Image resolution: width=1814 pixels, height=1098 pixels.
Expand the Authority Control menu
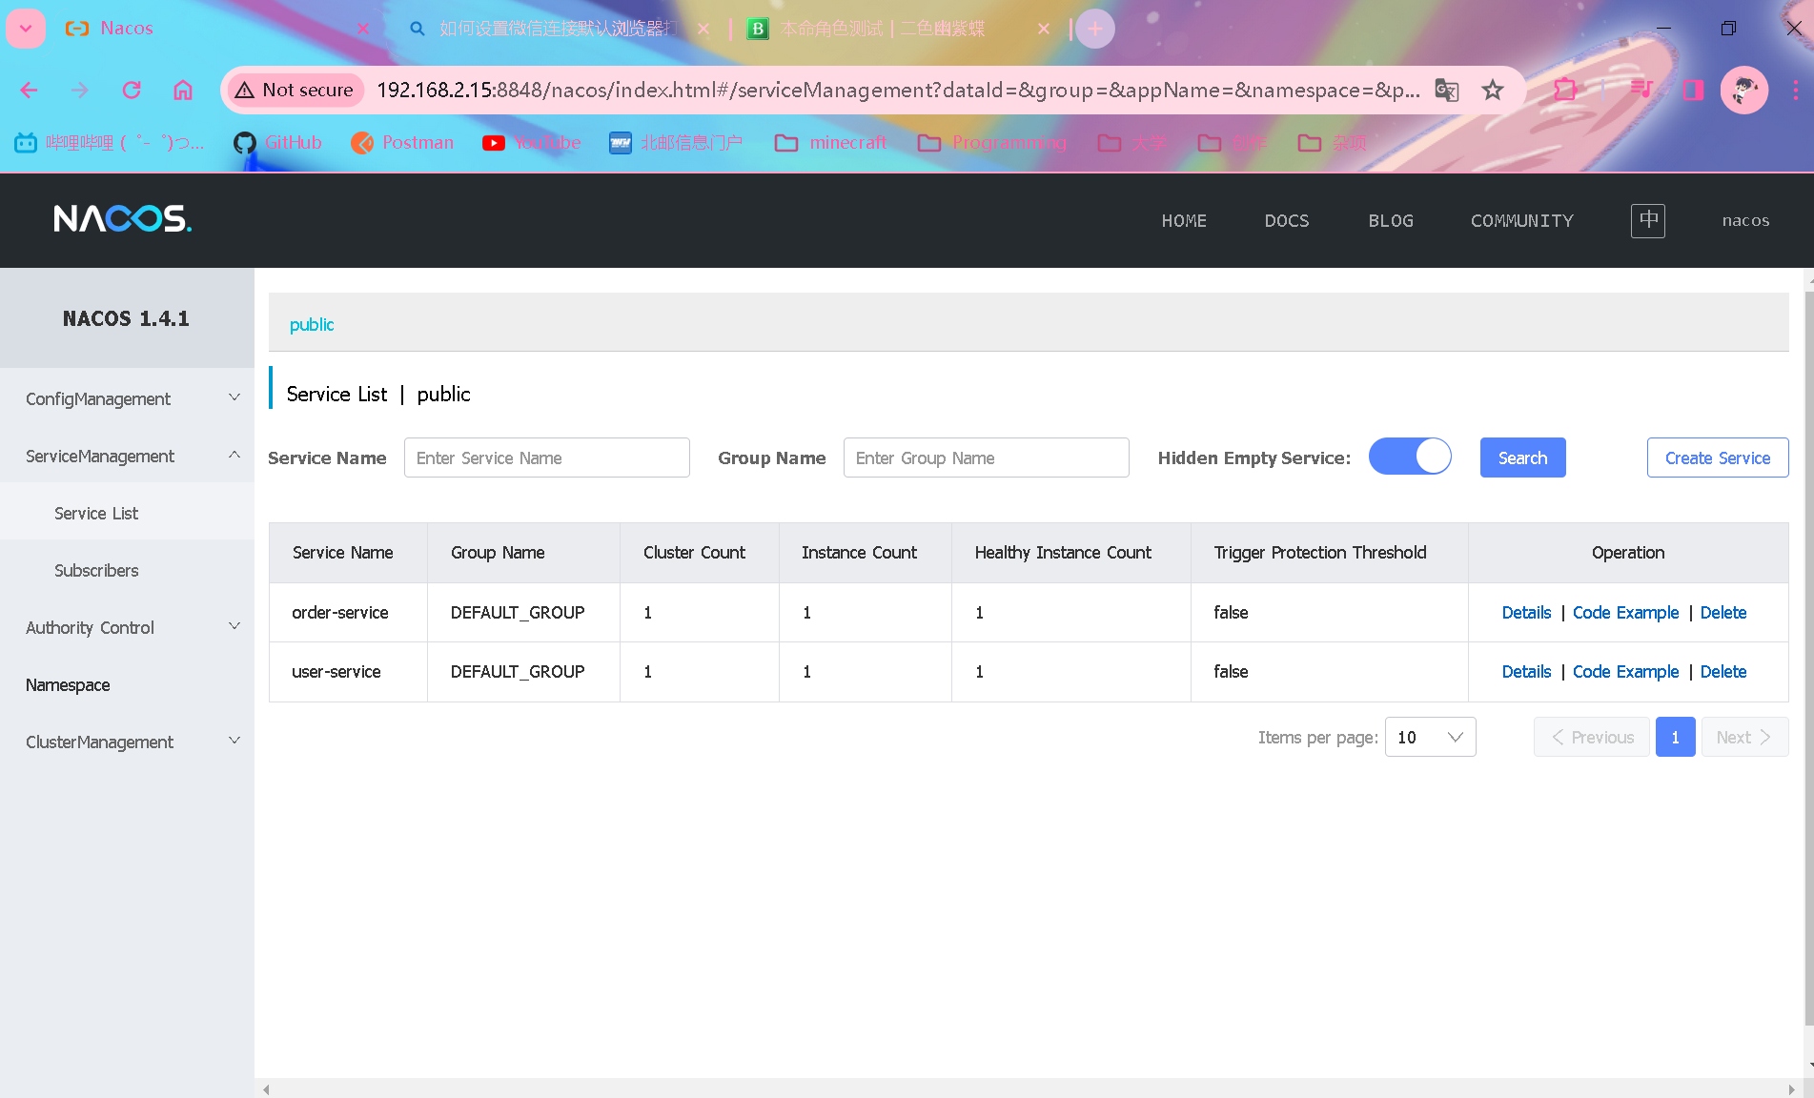128,627
